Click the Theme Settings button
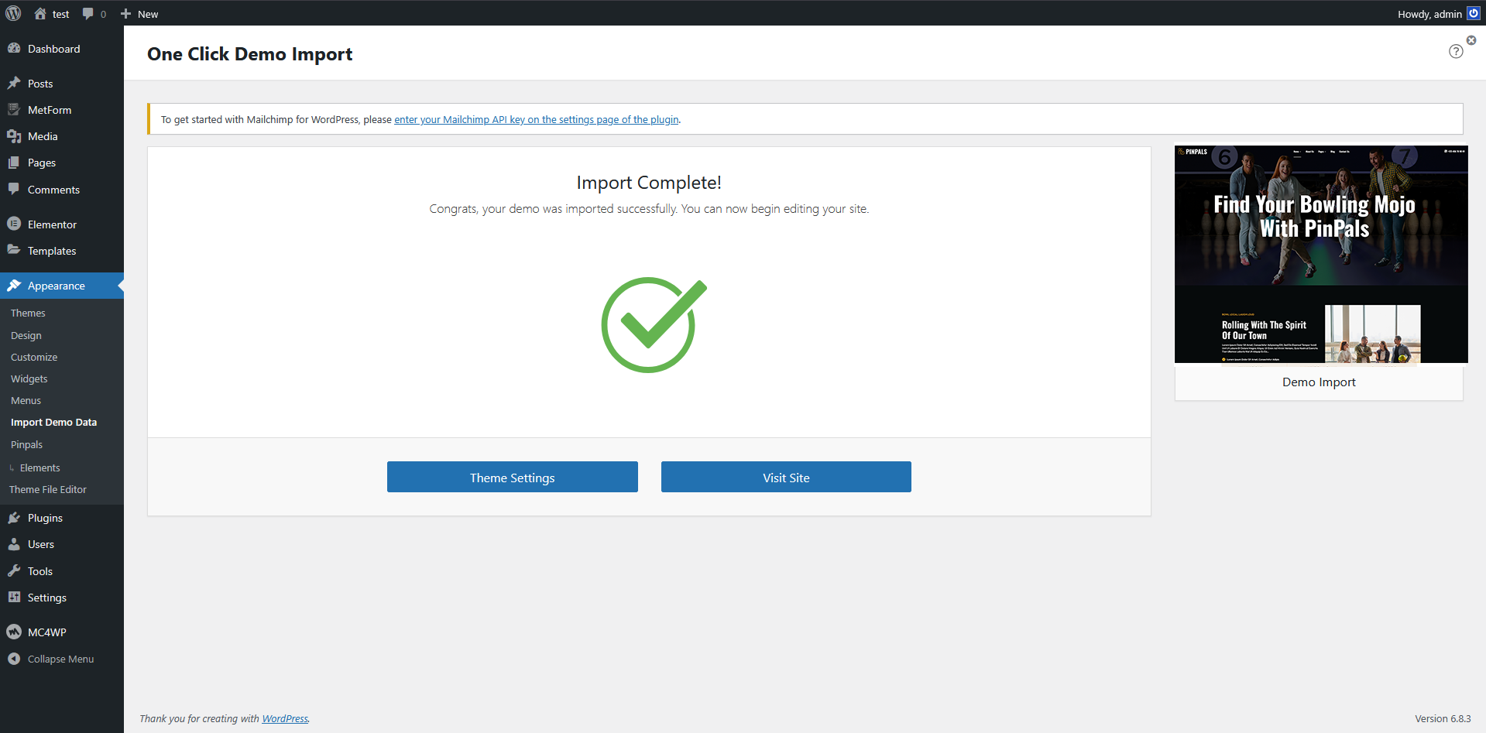Screen dimensions: 1486x733 (x=512, y=478)
